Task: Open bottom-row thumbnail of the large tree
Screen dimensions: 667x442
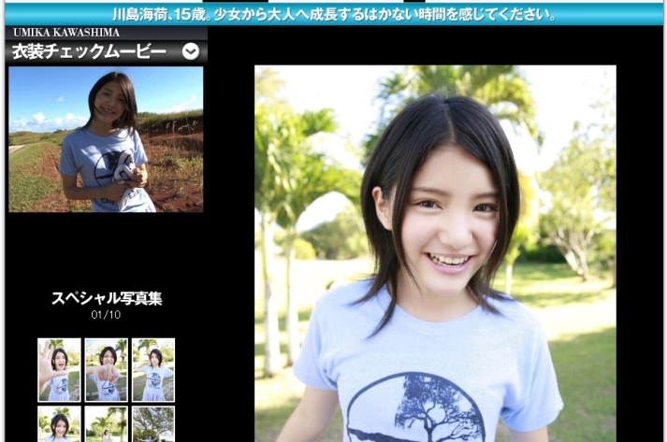Action: (x=153, y=423)
